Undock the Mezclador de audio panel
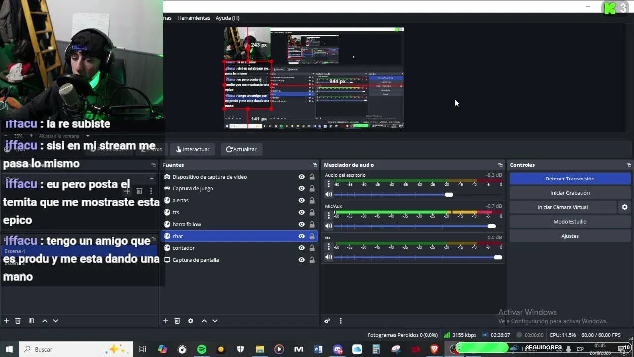The image size is (634, 357). [x=500, y=165]
